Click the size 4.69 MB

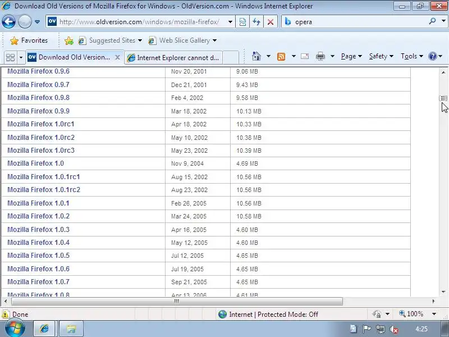coord(247,163)
